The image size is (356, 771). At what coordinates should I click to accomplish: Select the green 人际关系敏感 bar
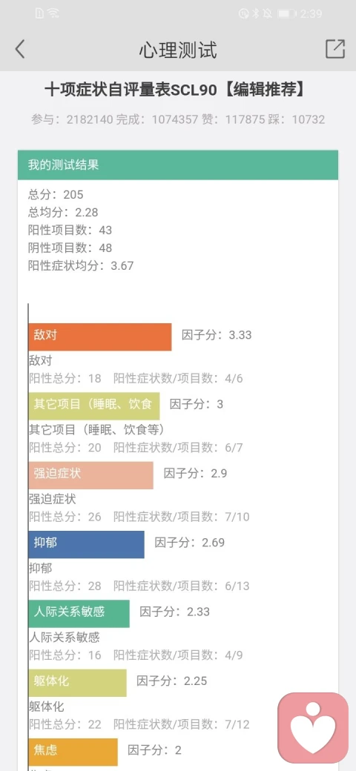[x=79, y=613]
